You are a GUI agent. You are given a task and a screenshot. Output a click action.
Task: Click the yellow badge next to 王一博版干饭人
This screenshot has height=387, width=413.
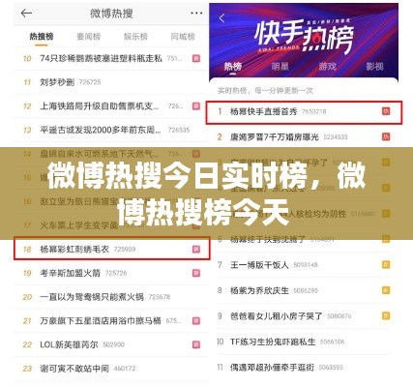tap(386, 265)
